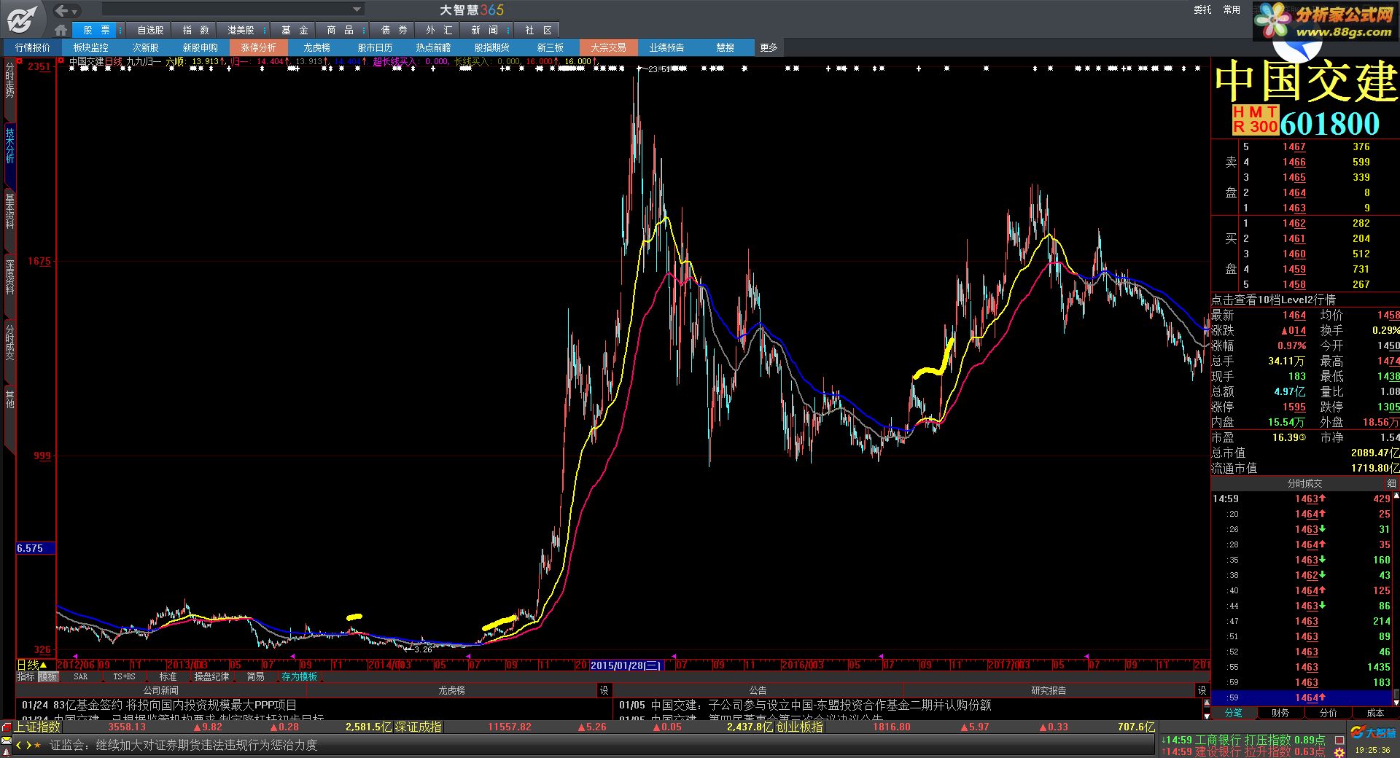Open 热点前瞻
The width and height of the screenshot is (1400, 758).
pos(433,47)
